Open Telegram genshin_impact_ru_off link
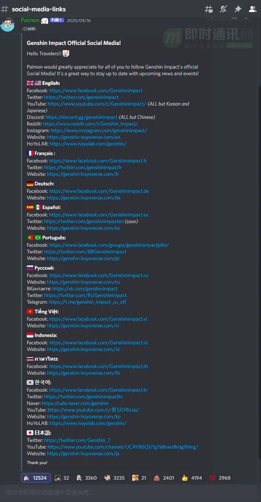The image size is (261, 502). (x=87, y=302)
